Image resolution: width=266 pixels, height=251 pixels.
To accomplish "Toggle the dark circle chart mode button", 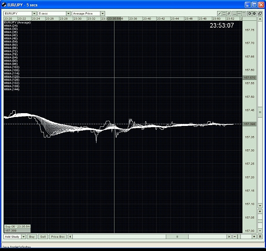I will point(254,14).
